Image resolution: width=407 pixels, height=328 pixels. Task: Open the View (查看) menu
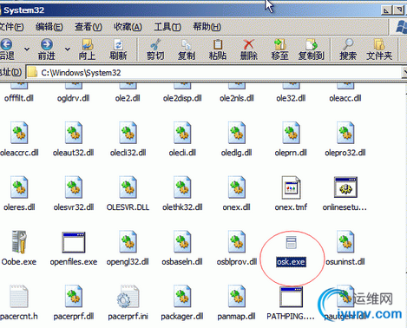(x=89, y=27)
